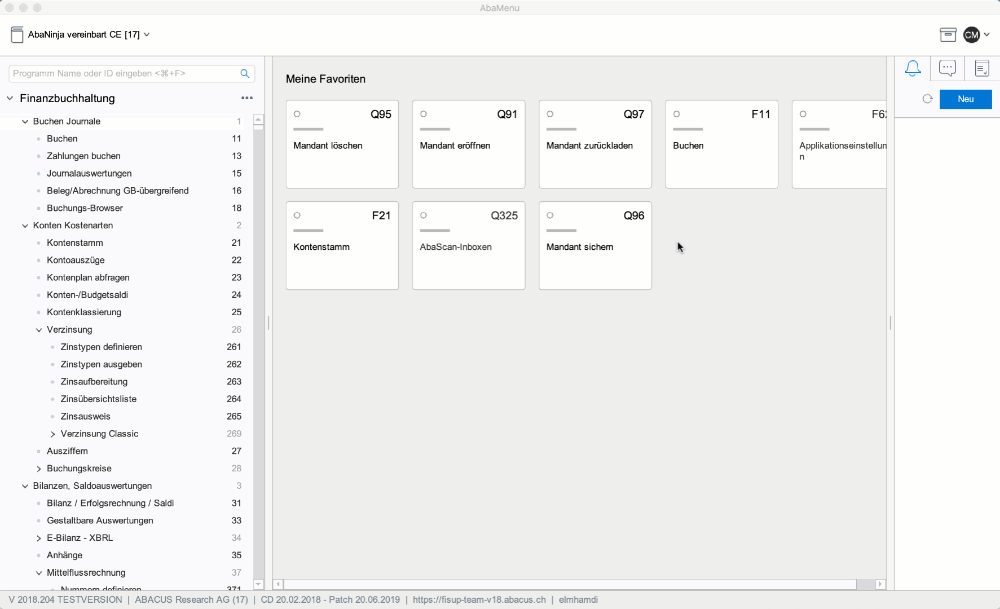Open the Mandant eröffnen favorite tile
The image size is (1000, 609).
click(468, 144)
